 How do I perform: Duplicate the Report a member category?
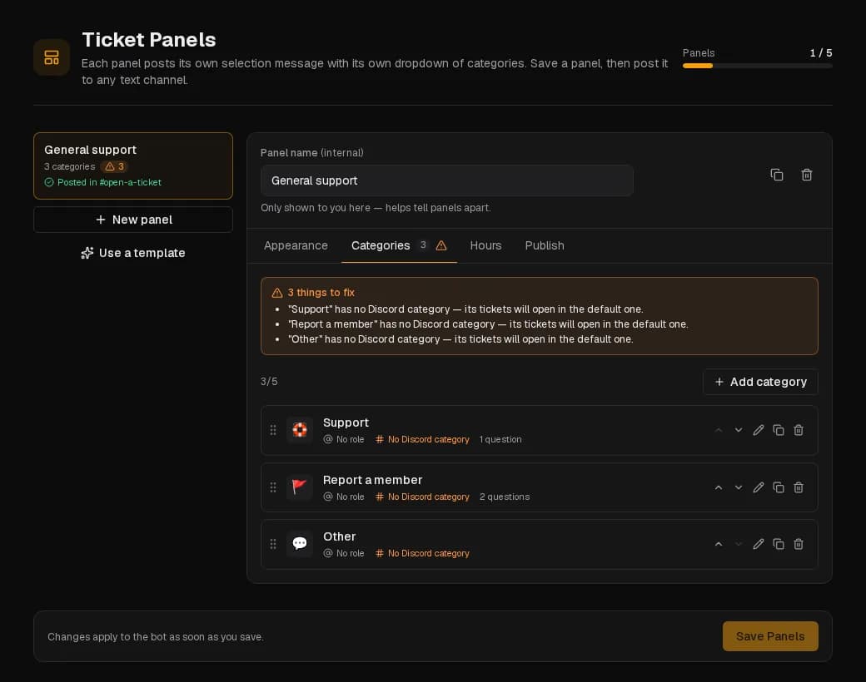(779, 487)
